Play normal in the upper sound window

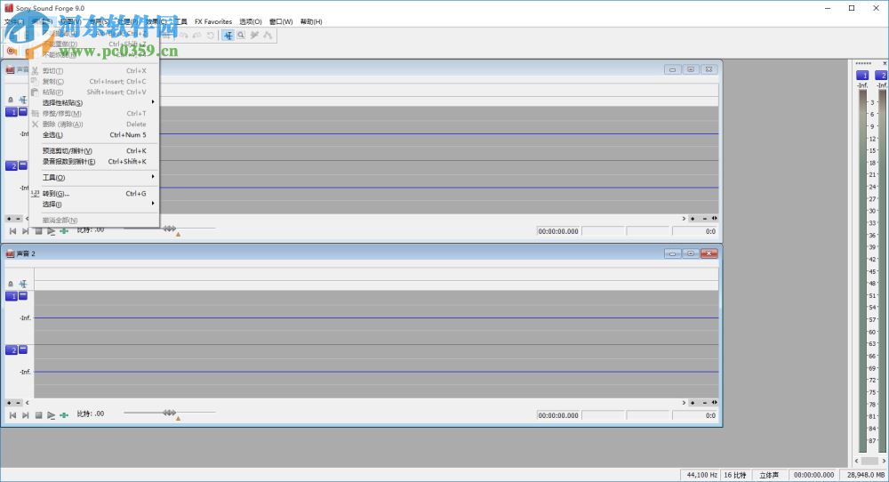[51, 231]
